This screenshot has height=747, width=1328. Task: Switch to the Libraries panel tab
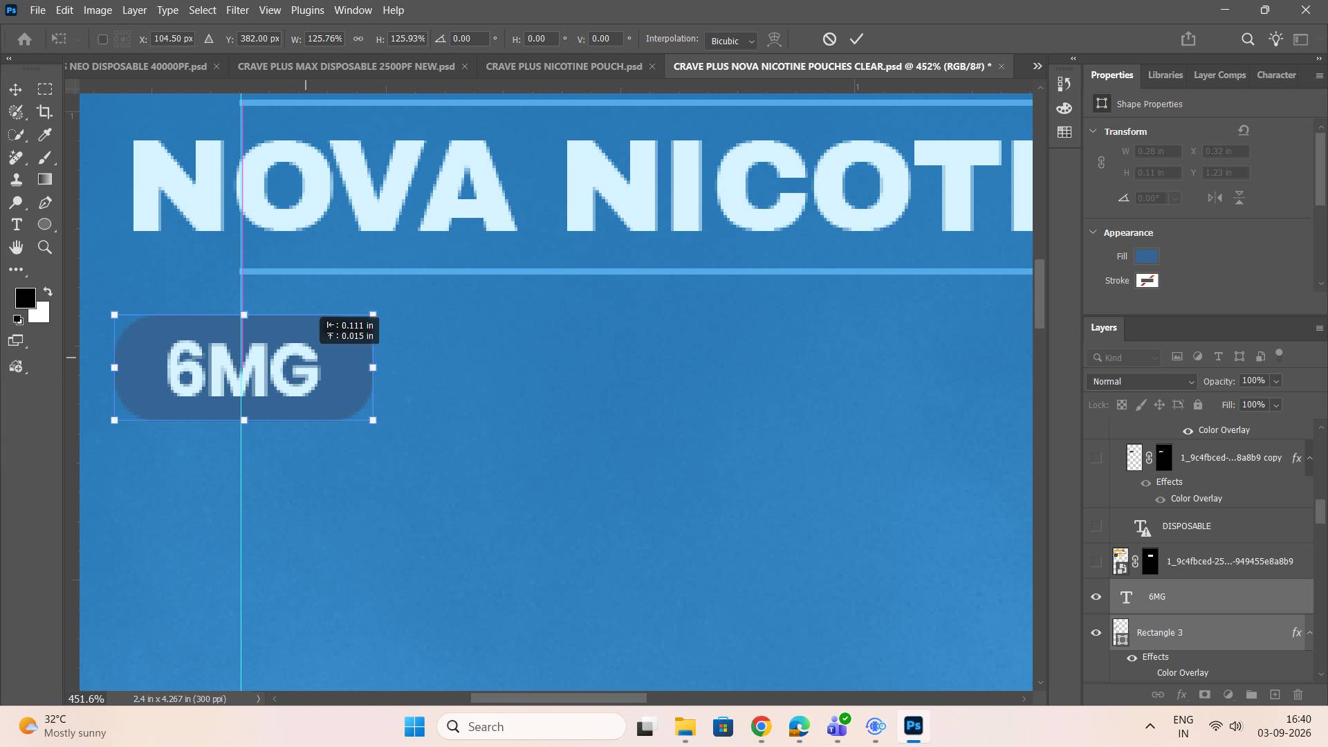point(1165,75)
